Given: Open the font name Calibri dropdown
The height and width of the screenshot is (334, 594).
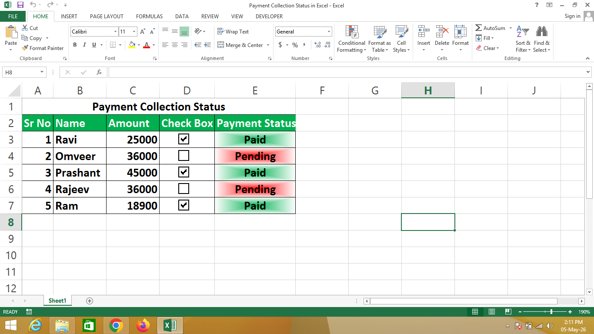Looking at the screenshot, I should pos(115,32).
